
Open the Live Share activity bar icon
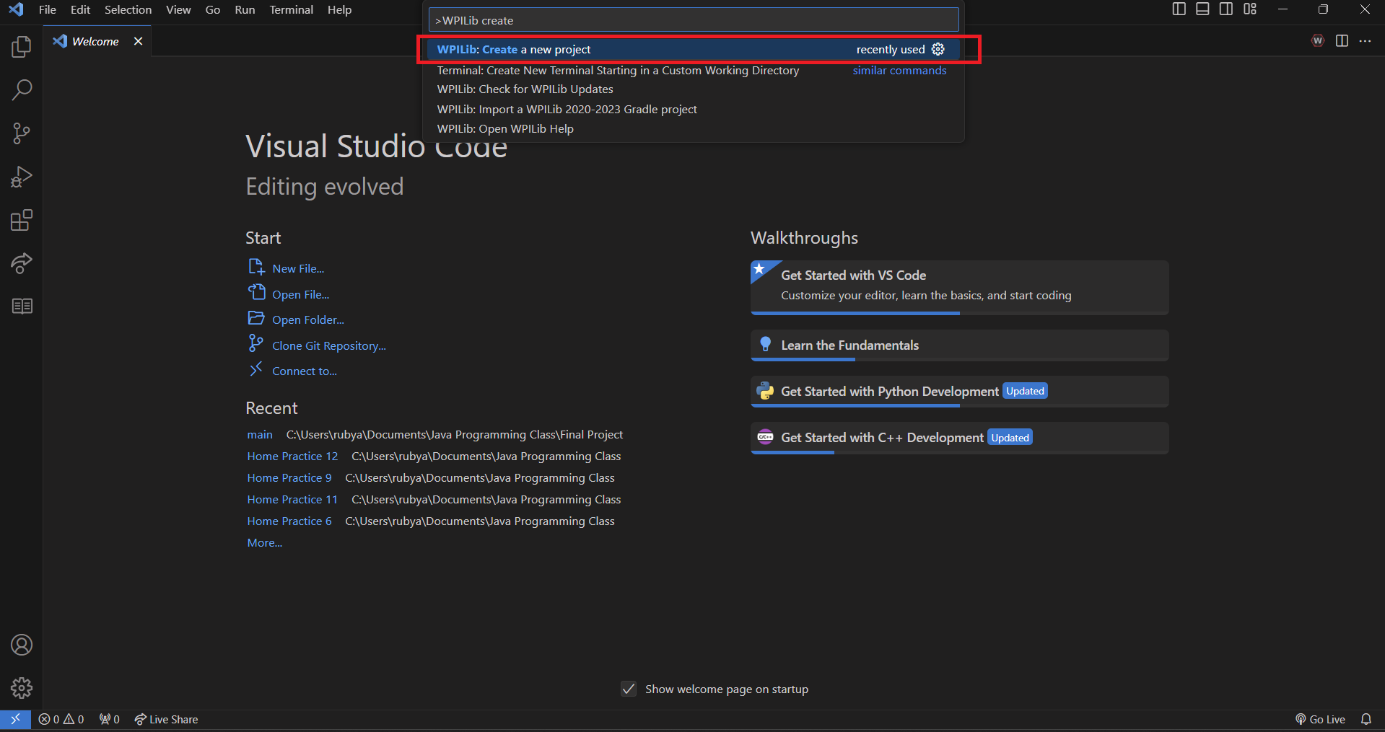coord(22,263)
